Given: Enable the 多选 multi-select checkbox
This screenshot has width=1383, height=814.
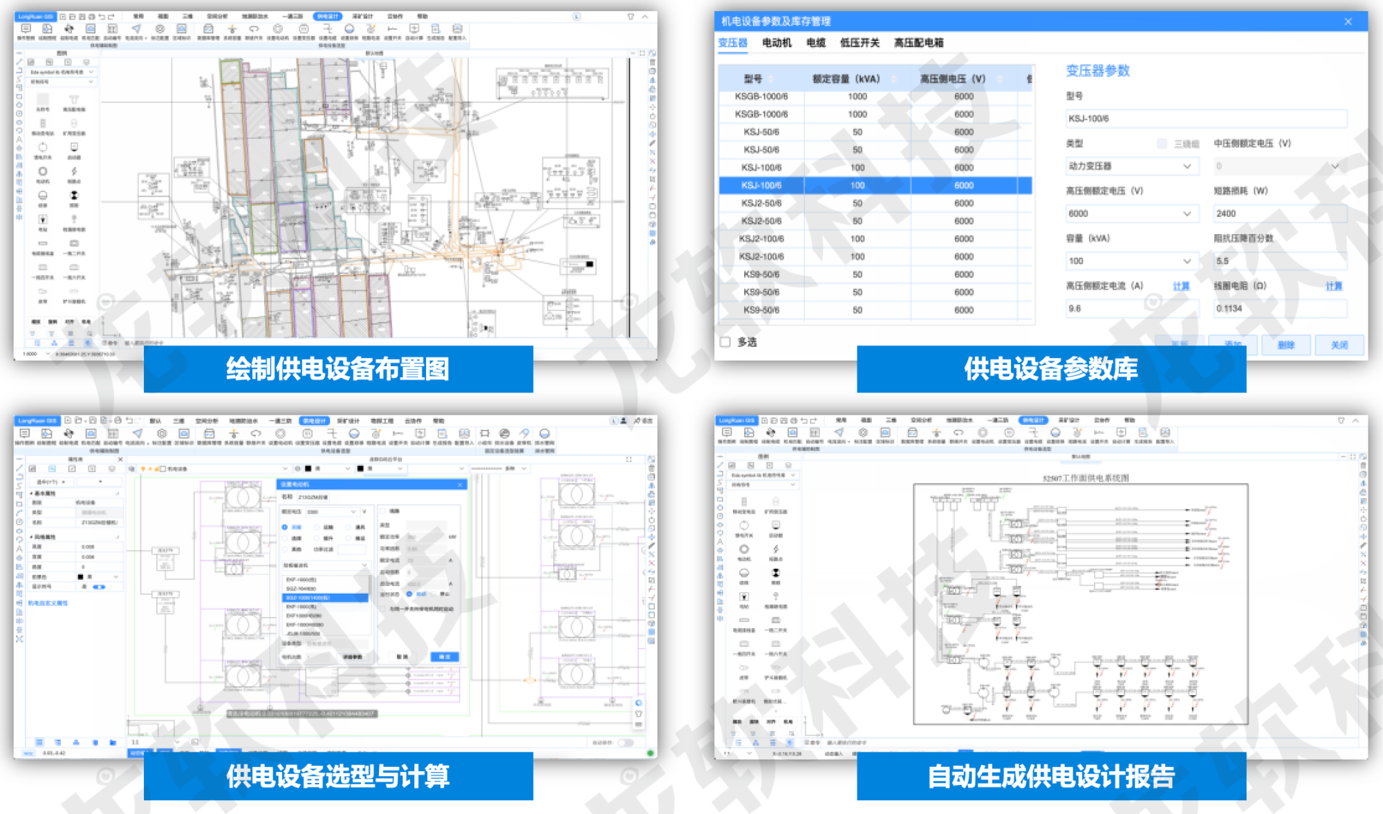Looking at the screenshot, I should 725,342.
